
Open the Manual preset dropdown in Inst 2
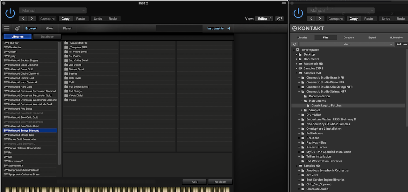[x=53, y=11]
